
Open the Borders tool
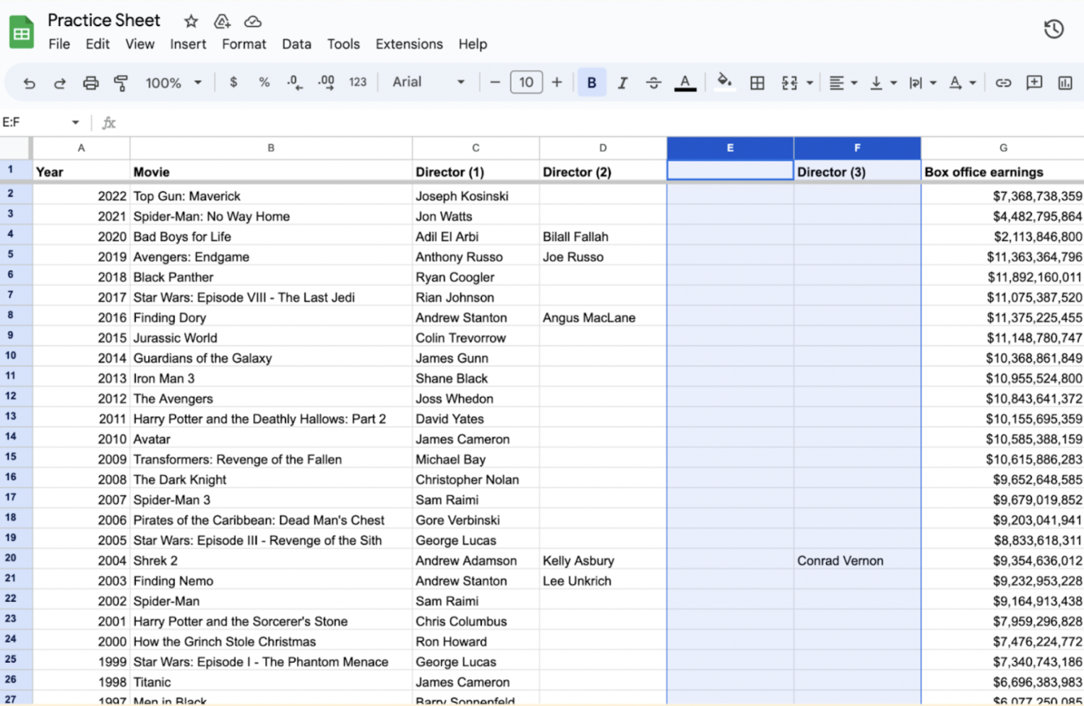point(757,83)
